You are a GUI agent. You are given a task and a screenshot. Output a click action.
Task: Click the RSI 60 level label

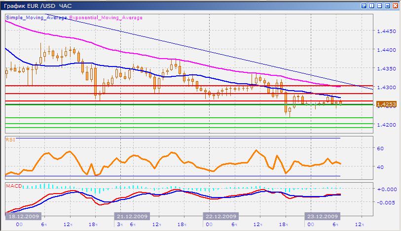click(380, 148)
